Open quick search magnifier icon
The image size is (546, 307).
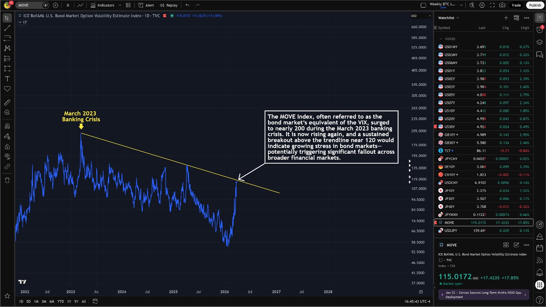pos(472,5)
